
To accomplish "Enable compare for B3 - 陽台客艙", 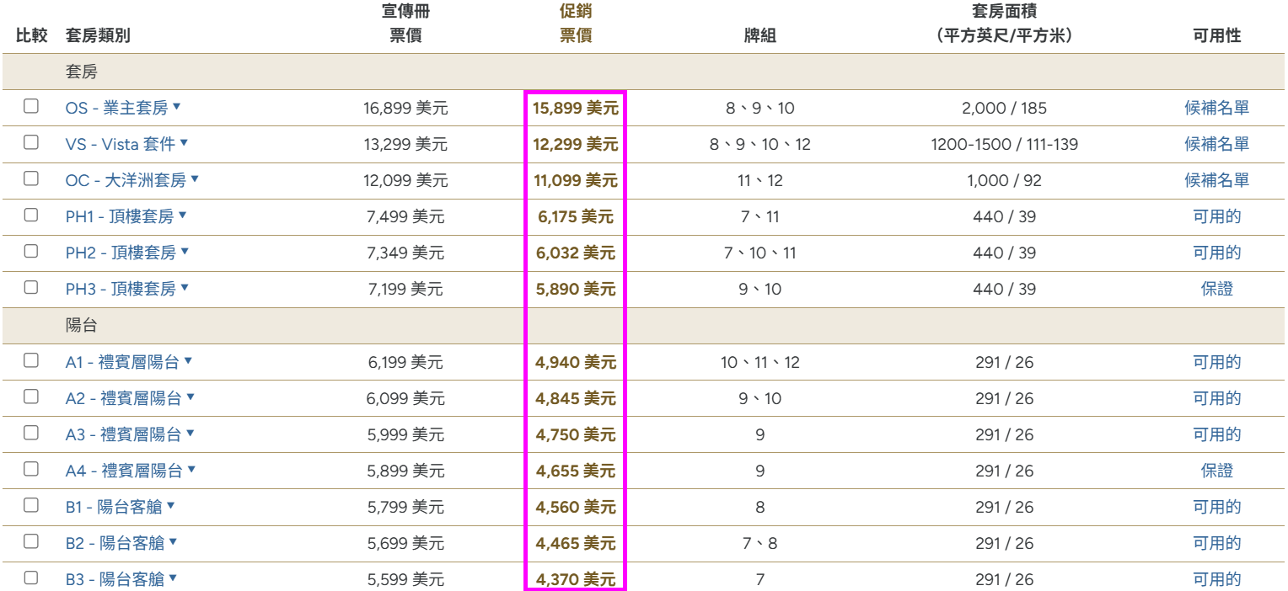I will pyautogui.click(x=31, y=578).
